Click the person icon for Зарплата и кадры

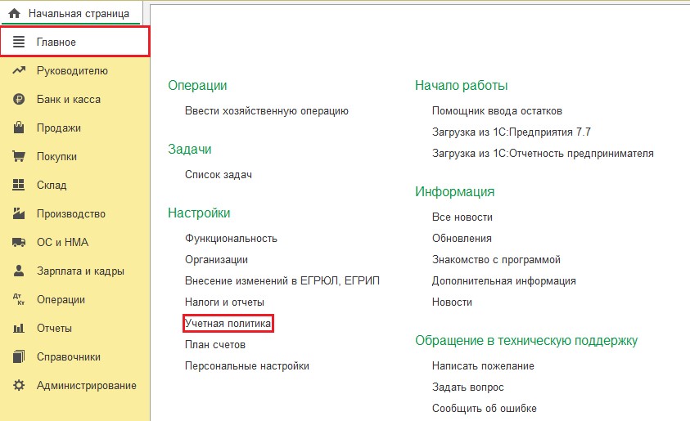(19, 271)
